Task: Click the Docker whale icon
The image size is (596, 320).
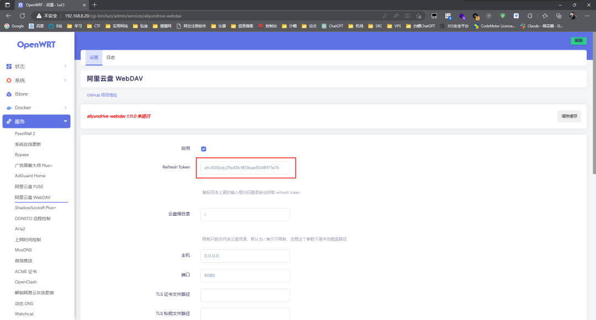Action: [x=9, y=108]
